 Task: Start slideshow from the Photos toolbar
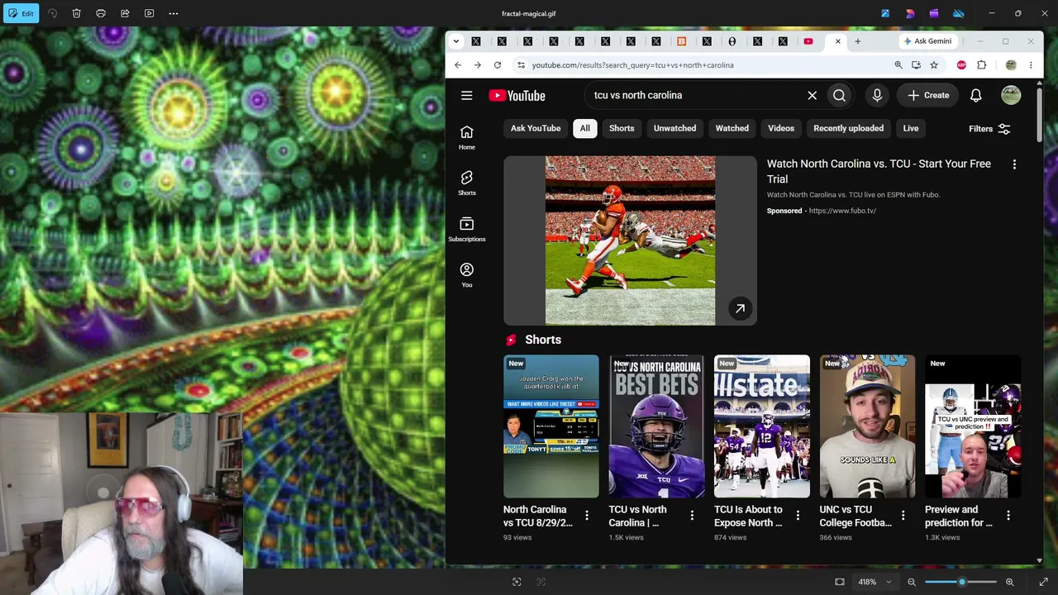point(149,13)
